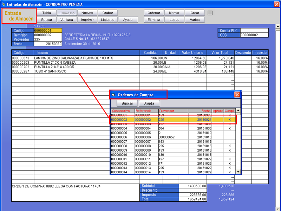281x211 pixels.
Task: Click the main window Buscar button
Action: click(x=47, y=20)
